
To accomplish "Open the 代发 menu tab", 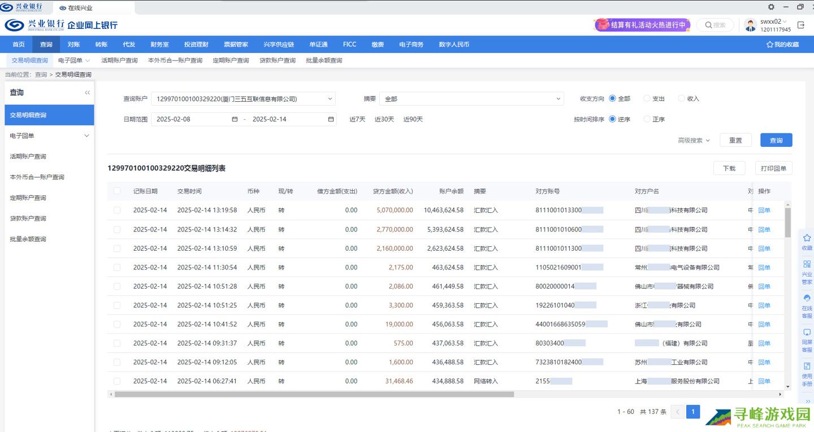I will (129, 45).
